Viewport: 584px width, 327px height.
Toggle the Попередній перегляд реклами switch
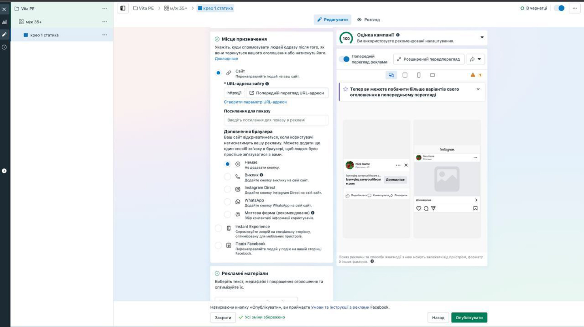click(x=345, y=59)
